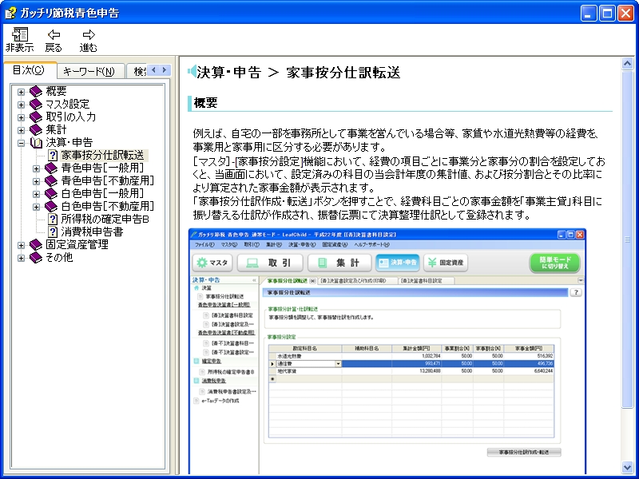This screenshot has width=639, height=479.
Task: Click the book icon next to 白色申告[不動産用]
Action: tap(51, 207)
